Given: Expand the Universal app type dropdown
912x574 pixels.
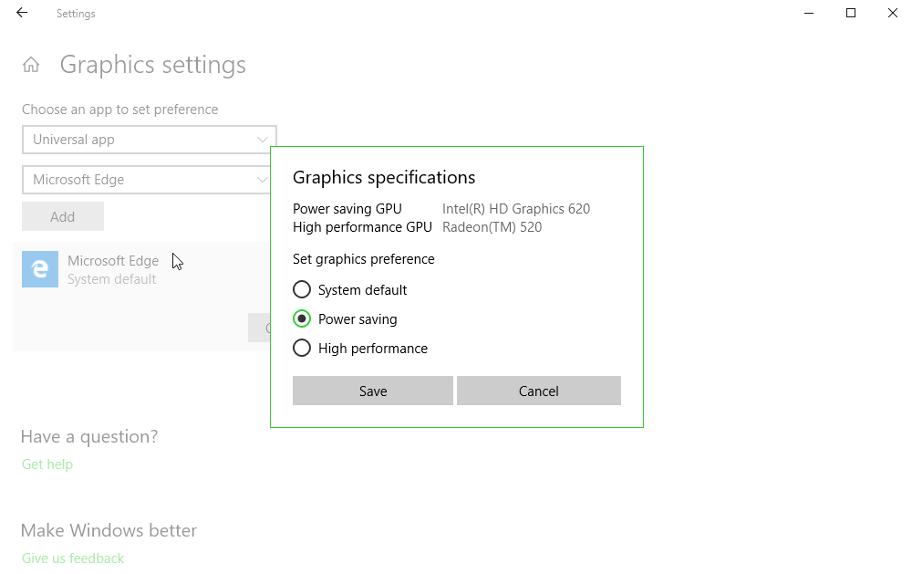Looking at the screenshot, I should tap(150, 140).
